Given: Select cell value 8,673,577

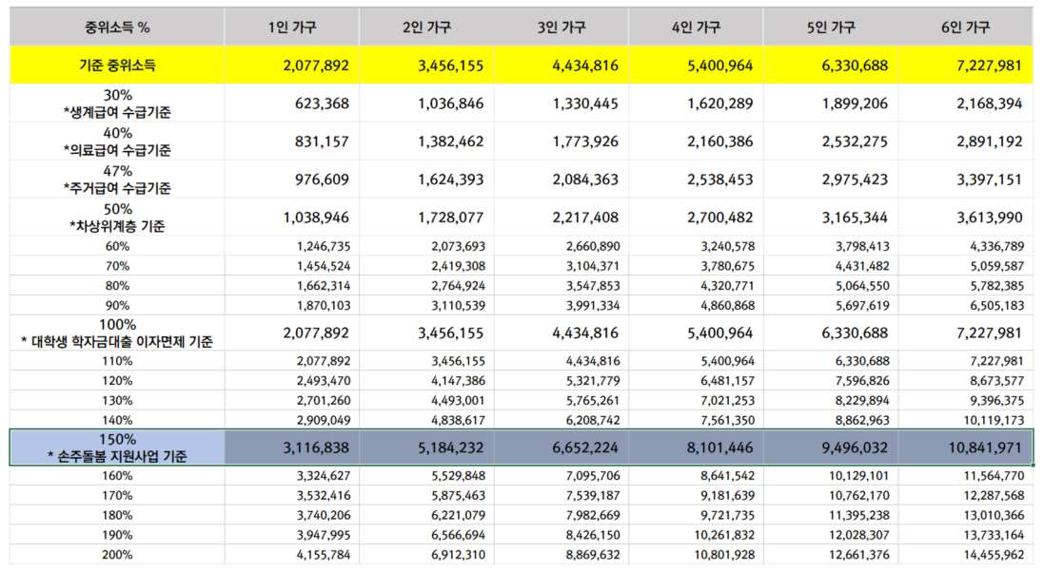Looking at the screenshot, I should (x=997, y=381).
